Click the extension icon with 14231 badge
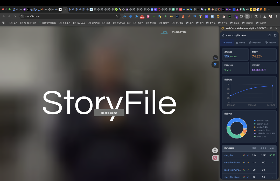The height and width of the screenshot is (181, 280). [x=142, y=17]
